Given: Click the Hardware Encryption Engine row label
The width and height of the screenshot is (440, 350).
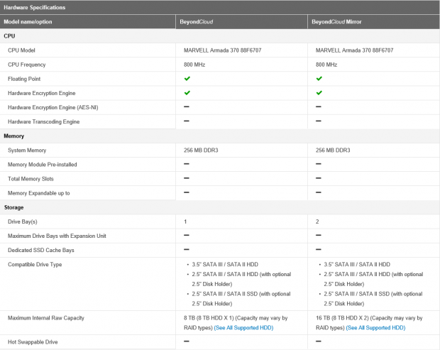Looking at the screenshot, I should tap(42, 93).
